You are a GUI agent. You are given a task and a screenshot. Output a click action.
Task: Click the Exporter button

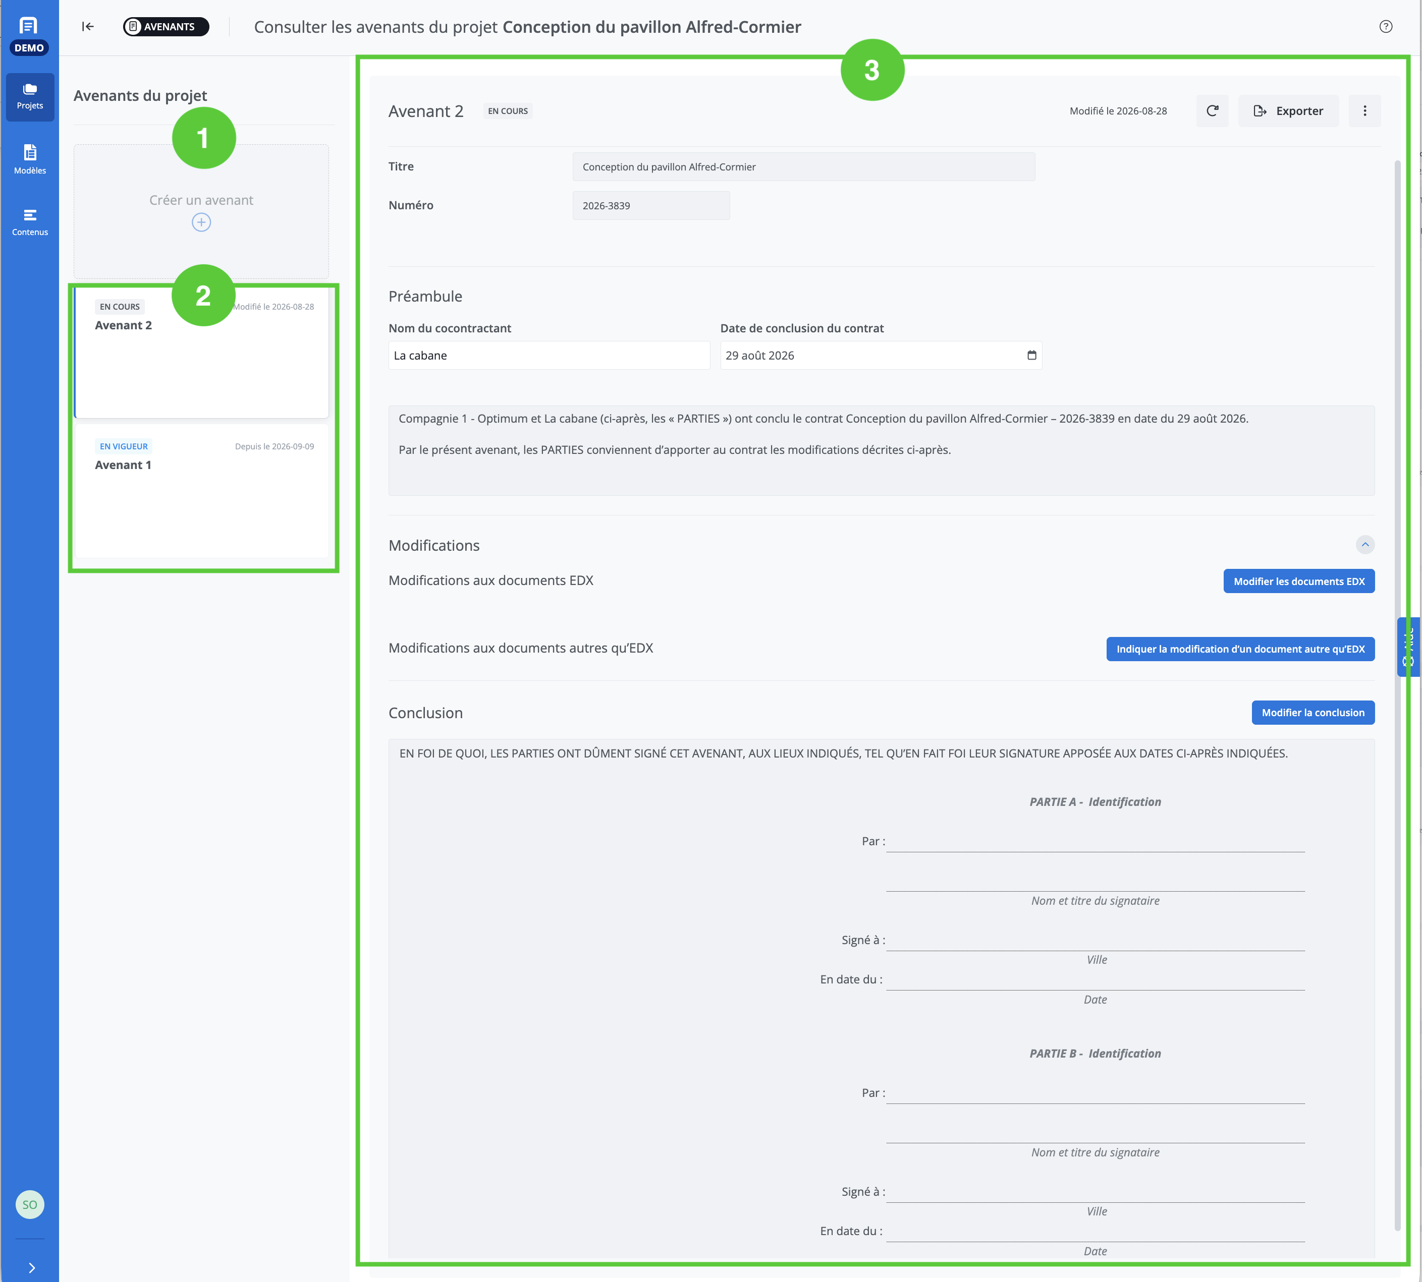pos(1288,111)
